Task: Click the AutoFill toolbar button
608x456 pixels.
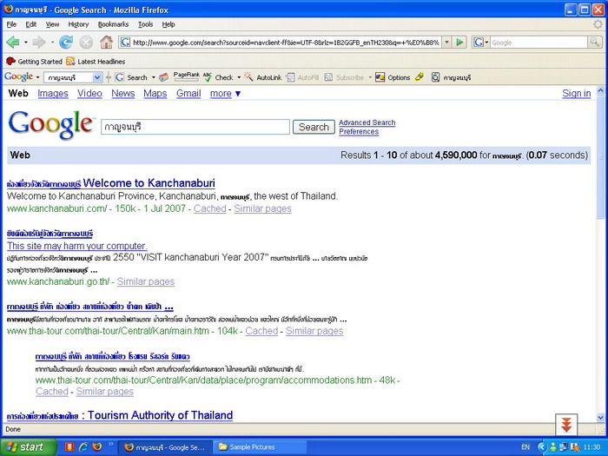Action: coord(302,77)
